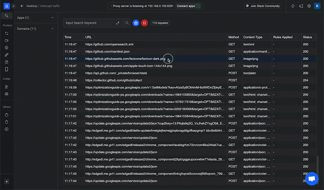This screenshot has width=324, height=190.
Task: Click the red pause capture button
Action: pos(144,23)
